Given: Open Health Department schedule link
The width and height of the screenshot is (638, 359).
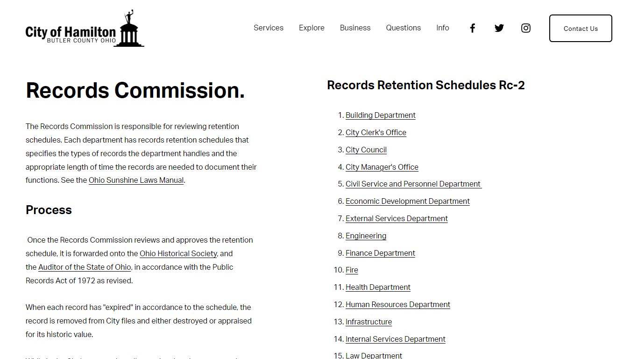Looking at the screenshot, I should click(378, 287).
